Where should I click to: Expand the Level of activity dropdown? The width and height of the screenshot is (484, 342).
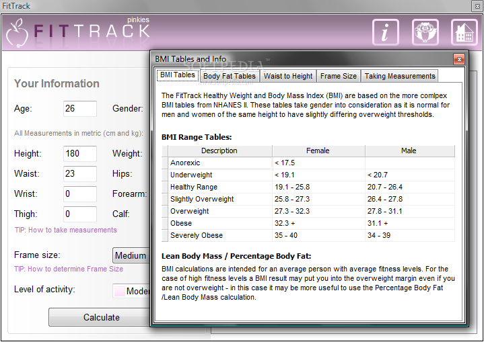point(131,291)
